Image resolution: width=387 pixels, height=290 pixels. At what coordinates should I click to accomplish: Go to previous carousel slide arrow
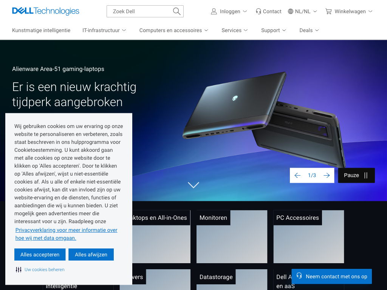tap(297, 175)
